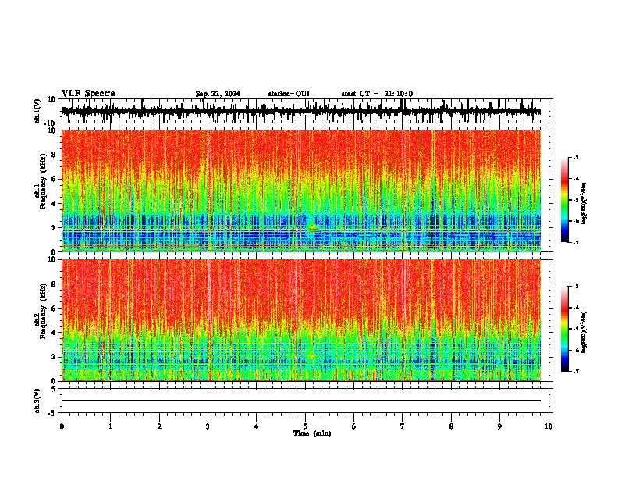Click the ch.1 spectrogram plot area
Image resolution: width=618 pixels, height=478 pixels.
pyautogui.click(x=301, y=191)
